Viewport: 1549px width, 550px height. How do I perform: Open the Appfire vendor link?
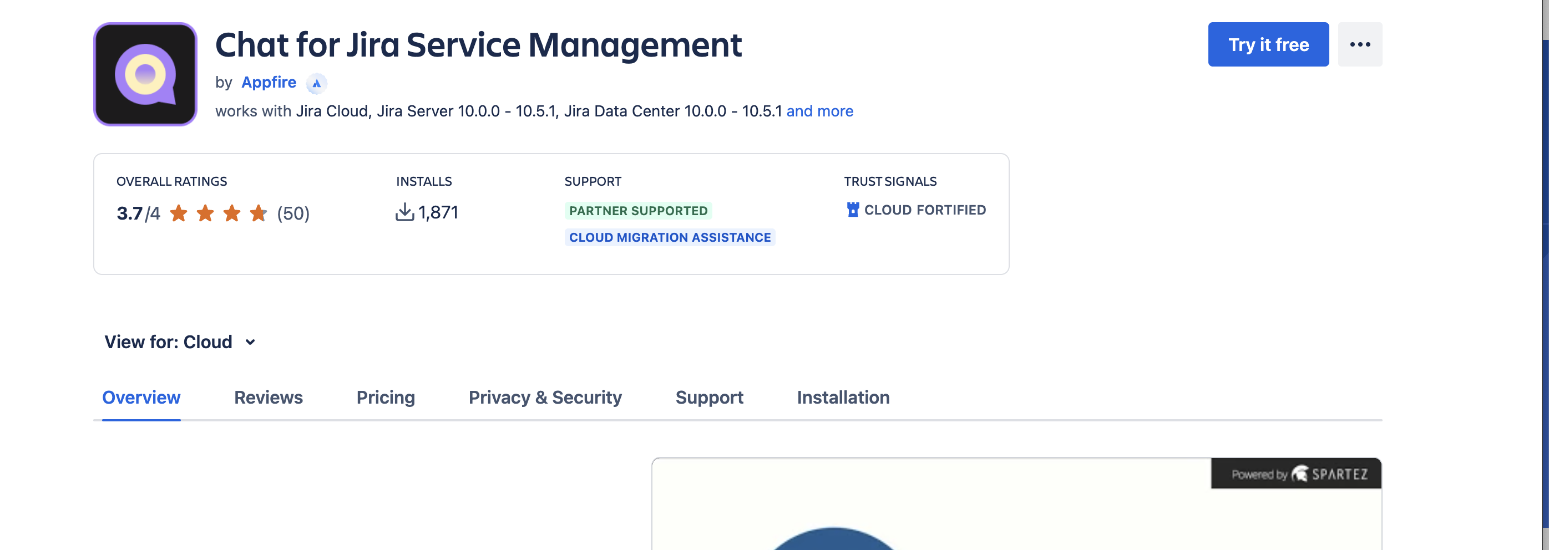click(x=269, y=83)
